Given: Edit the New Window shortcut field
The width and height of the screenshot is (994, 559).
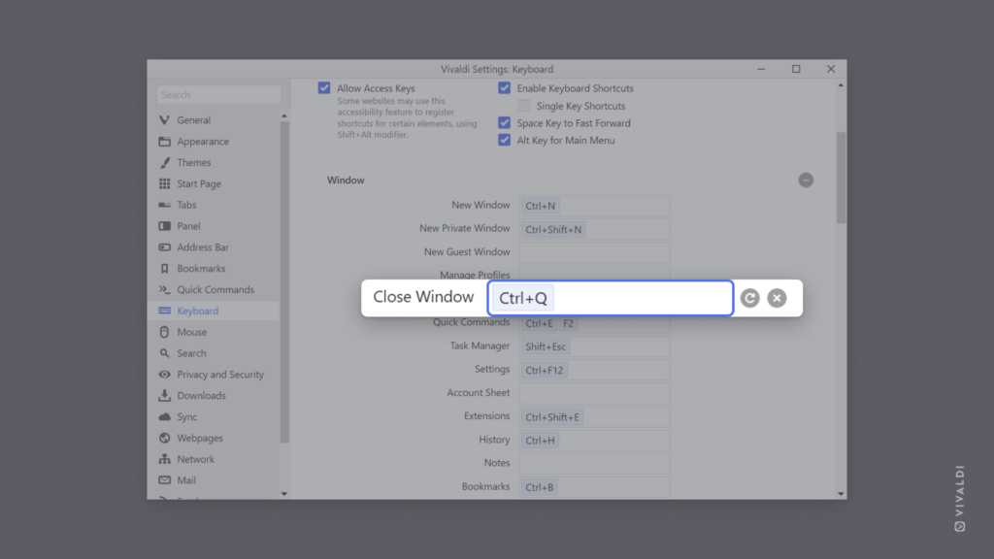Looking at the screenshot, I should 595,206.
